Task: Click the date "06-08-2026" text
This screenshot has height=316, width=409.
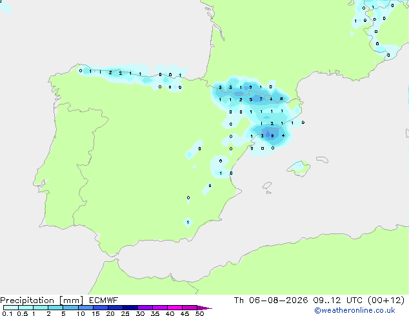Action: 278,301
